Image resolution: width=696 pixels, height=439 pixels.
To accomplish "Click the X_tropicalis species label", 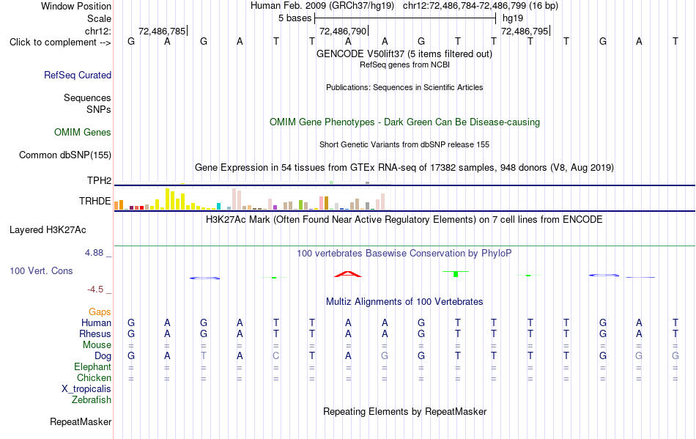I will 86,389.
